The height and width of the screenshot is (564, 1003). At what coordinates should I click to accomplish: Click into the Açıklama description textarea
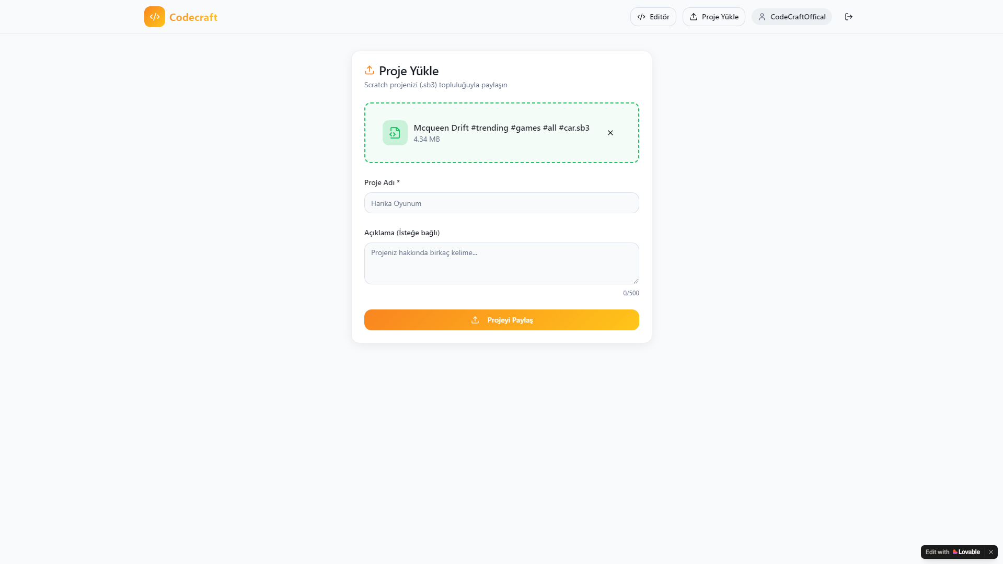coord(501,263)
